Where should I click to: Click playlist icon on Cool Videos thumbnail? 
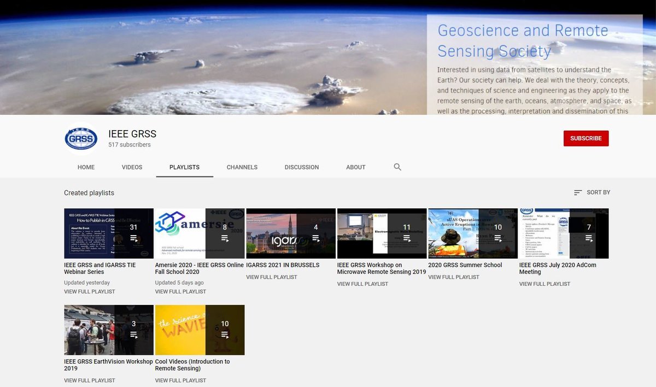point(225,335)
